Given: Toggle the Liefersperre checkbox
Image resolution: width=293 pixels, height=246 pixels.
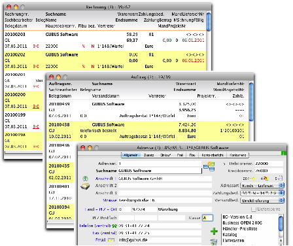Looking at the screenshot, I should coord(253,209).
